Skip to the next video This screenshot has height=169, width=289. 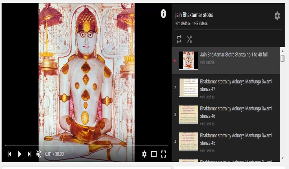(29, 154)
